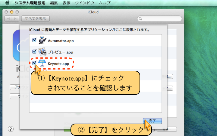Go back with the left arrow button

click(8, 19)
